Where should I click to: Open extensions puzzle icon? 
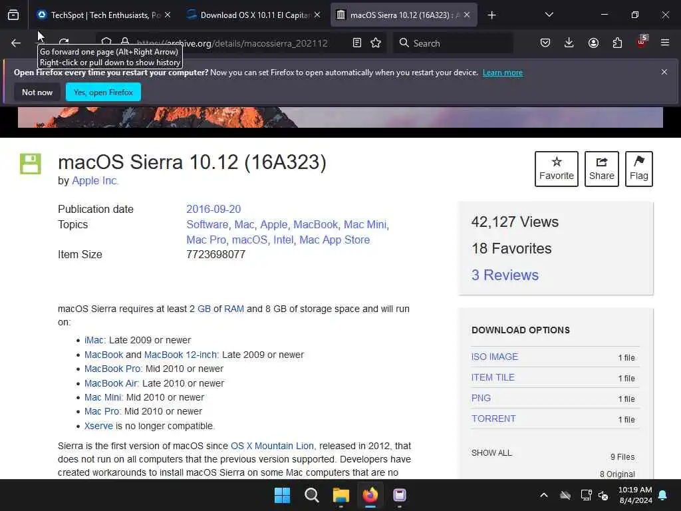tap(617, 43)
